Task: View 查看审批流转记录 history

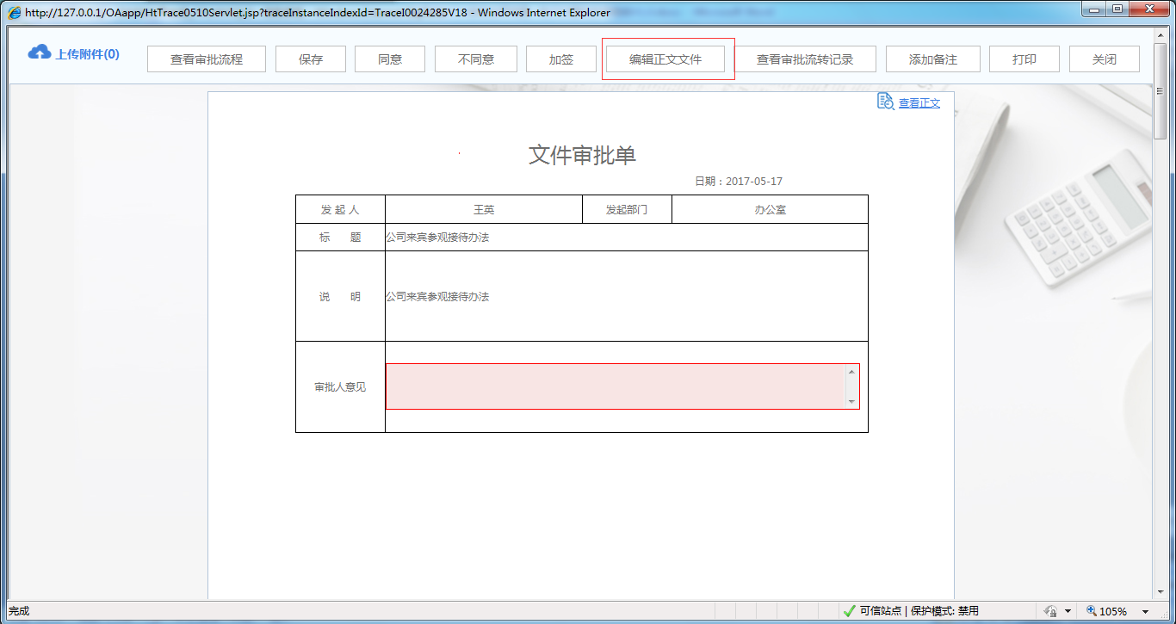Action: pyautogui.click(x=804, y=59)
